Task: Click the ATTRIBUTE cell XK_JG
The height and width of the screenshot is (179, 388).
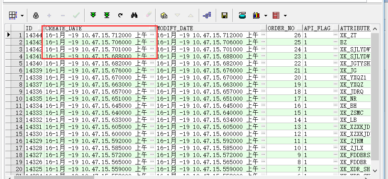Action: click(x=355, y=70)
